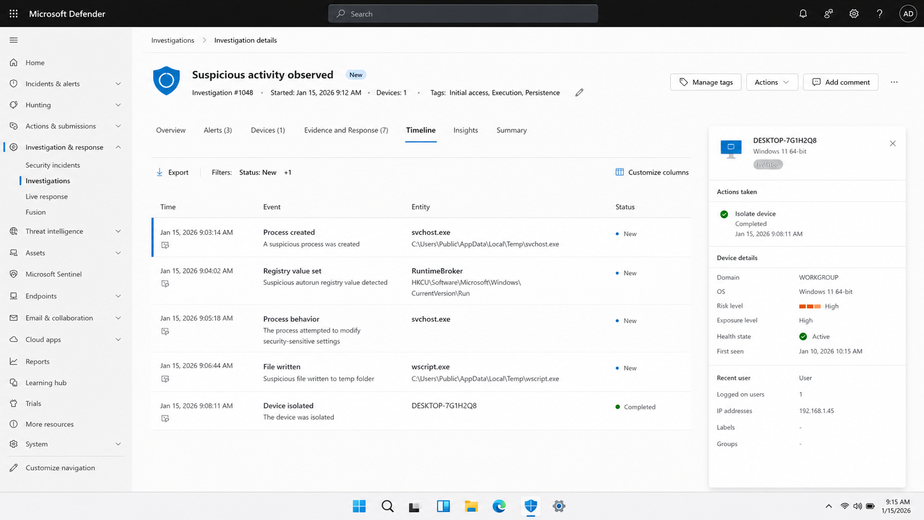Open the notifications bell icon
This screenshot has height=520, width=924.
point(803,14)
